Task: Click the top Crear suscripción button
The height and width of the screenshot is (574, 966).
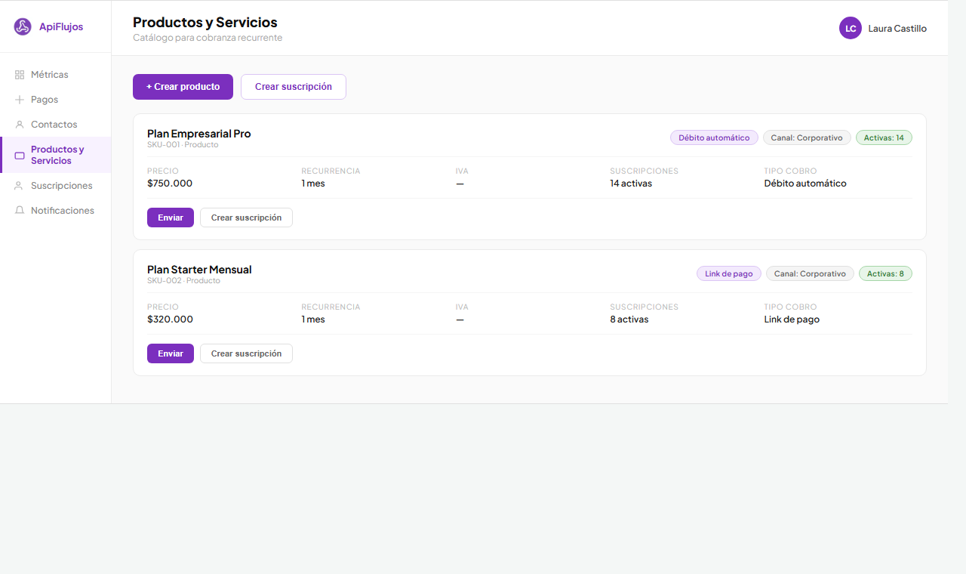Action: tap(293, 87)
